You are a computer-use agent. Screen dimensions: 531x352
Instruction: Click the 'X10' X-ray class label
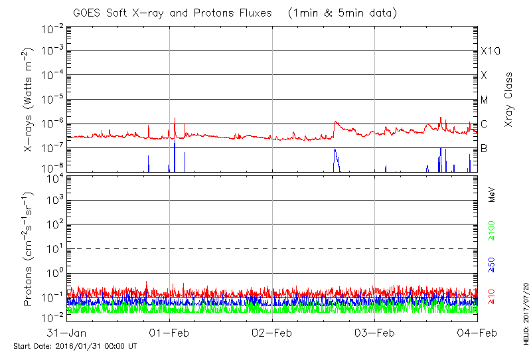click(489, 51)
